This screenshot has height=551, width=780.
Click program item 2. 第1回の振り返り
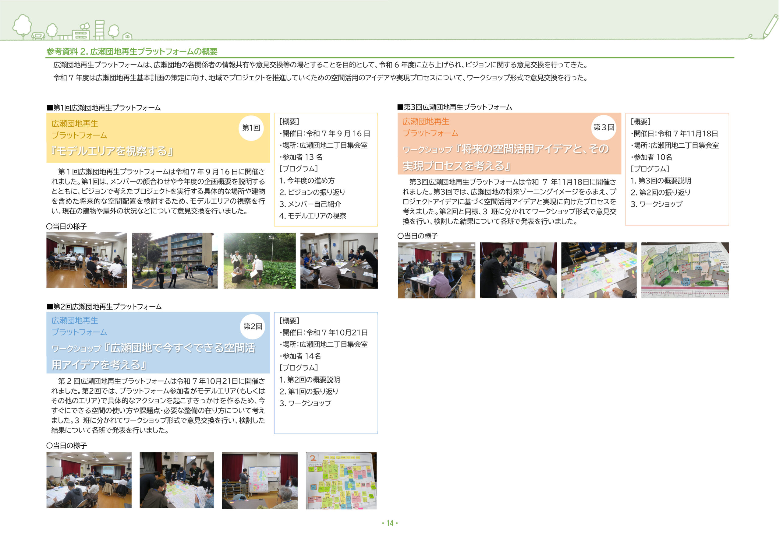pos(309,391)
